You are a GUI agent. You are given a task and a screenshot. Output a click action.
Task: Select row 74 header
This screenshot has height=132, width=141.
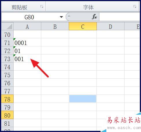[x=7, y=67]
